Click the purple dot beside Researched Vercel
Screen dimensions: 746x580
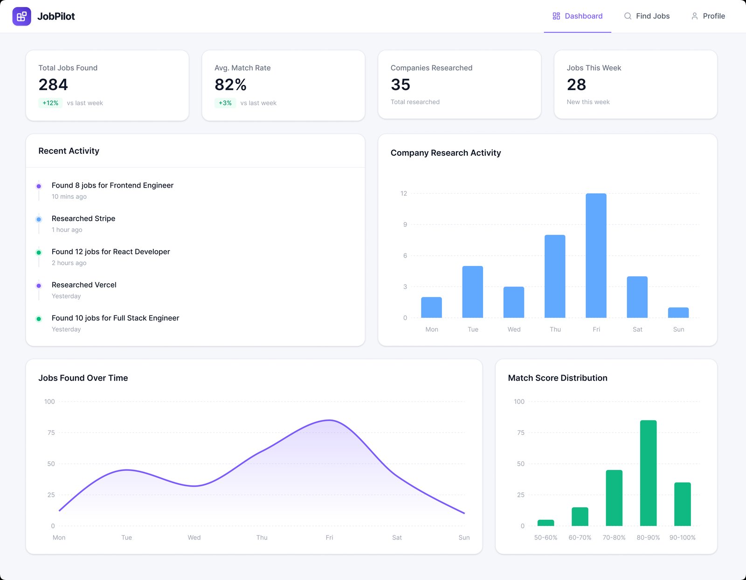[39, 286]
